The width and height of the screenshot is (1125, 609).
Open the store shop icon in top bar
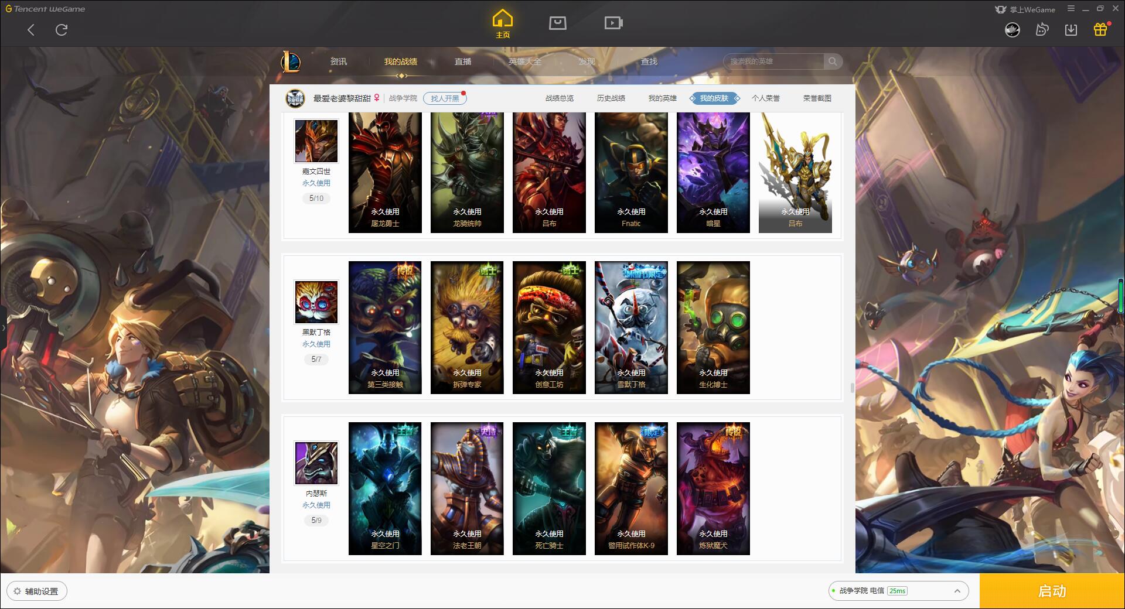tap(558, 23)
